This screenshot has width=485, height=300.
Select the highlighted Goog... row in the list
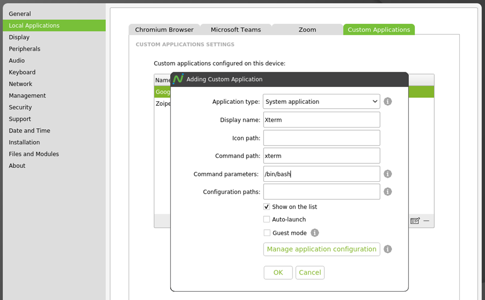pyautogui.click(x=162, y=92)
